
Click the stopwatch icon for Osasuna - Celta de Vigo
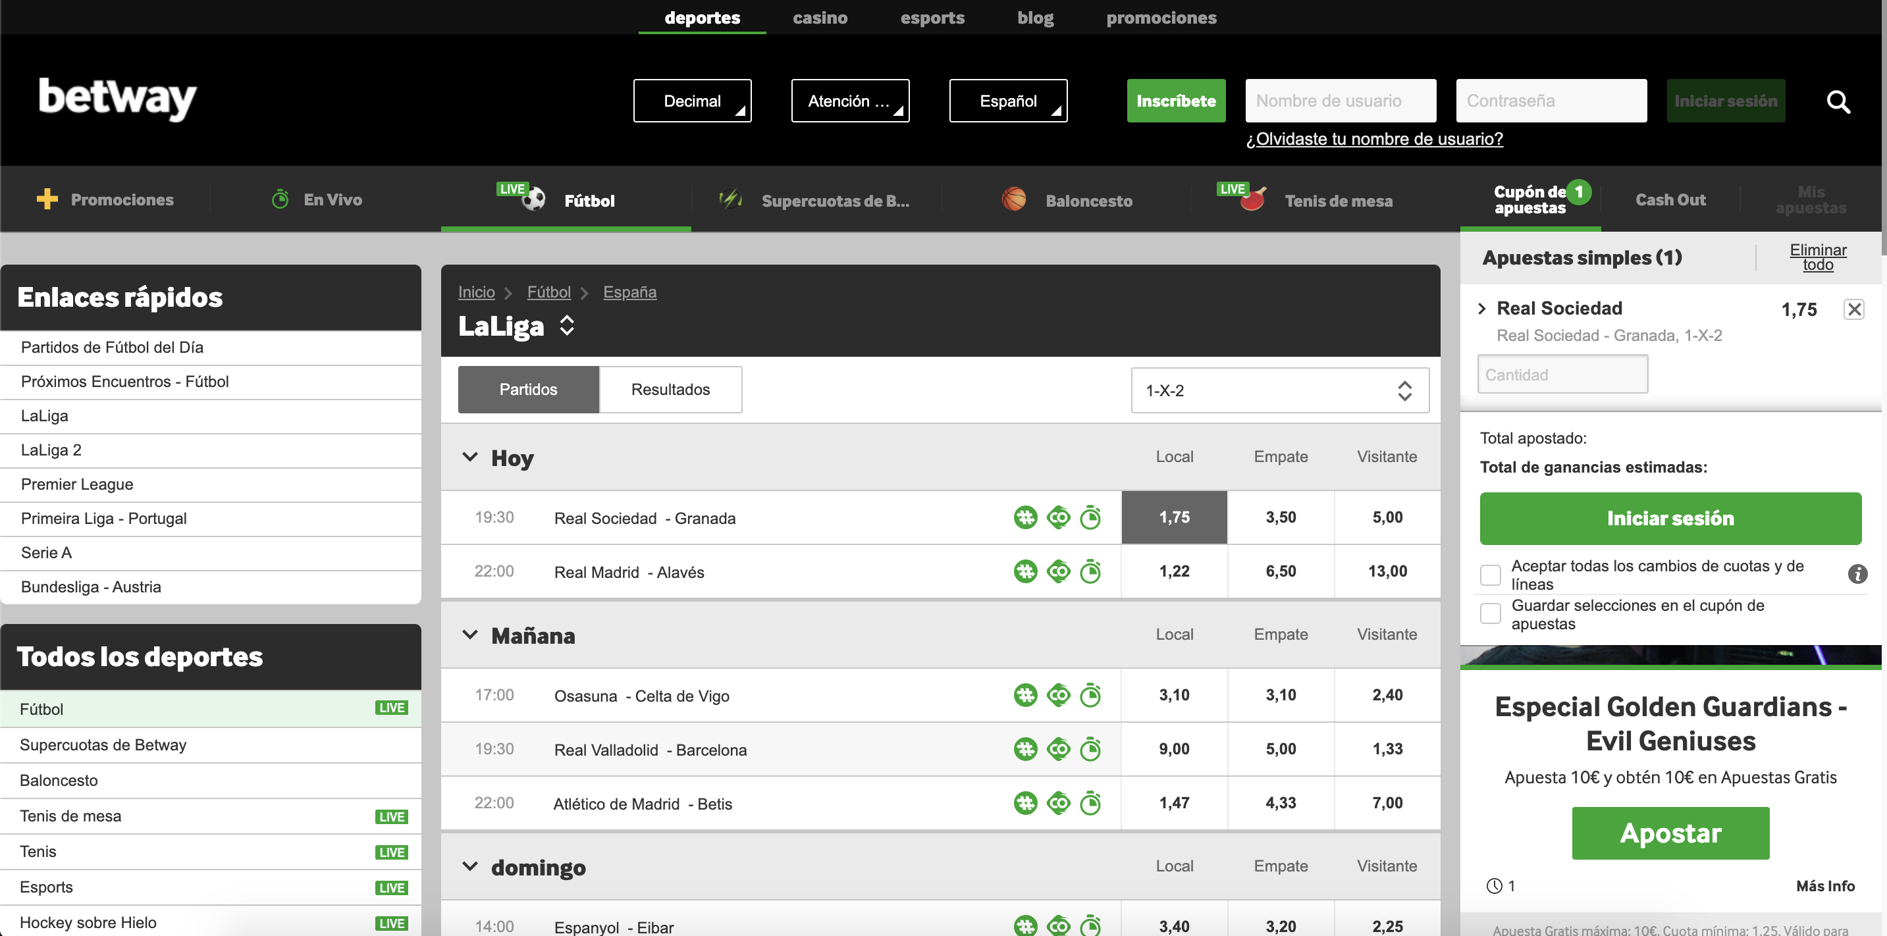[1091, 694]
